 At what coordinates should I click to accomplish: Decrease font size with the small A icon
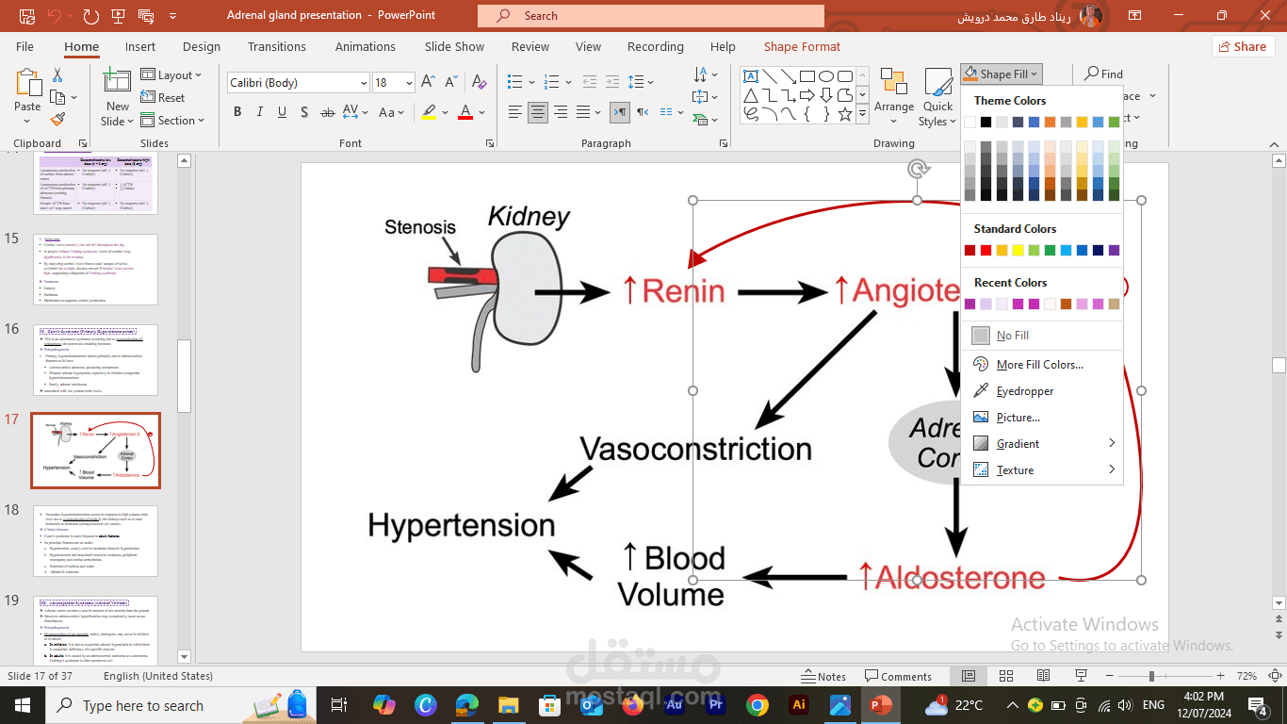pos(451,83)
